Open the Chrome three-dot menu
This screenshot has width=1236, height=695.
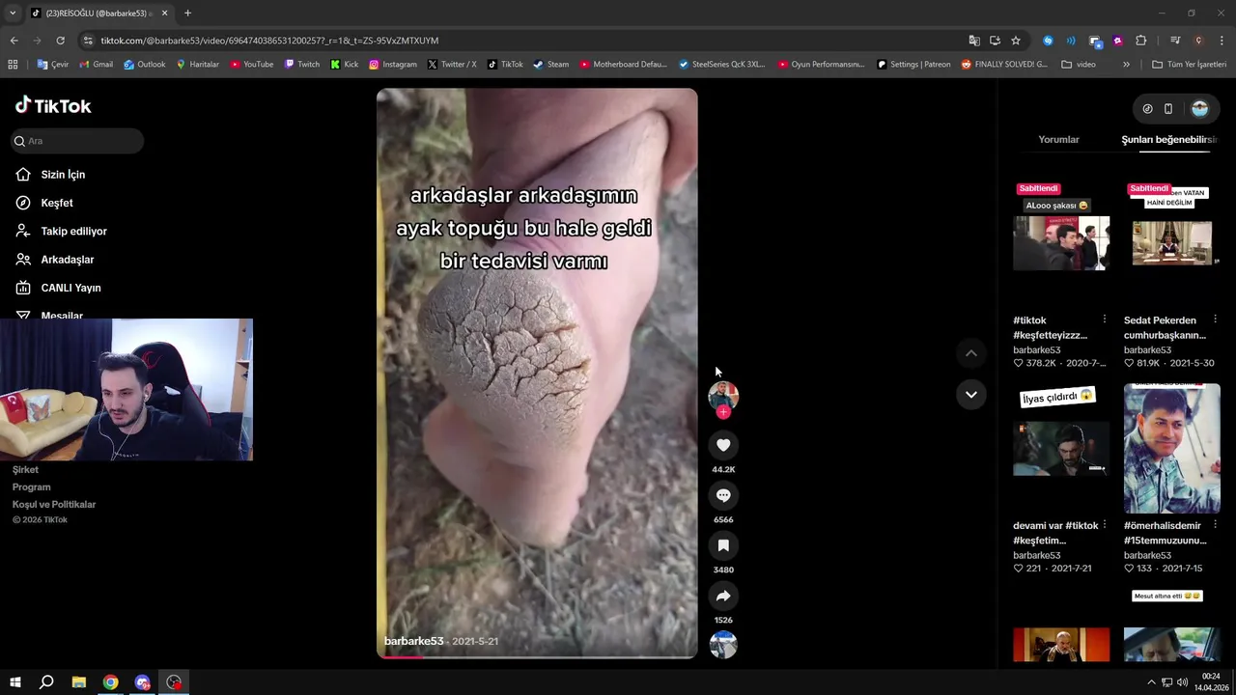point(1221,41)
